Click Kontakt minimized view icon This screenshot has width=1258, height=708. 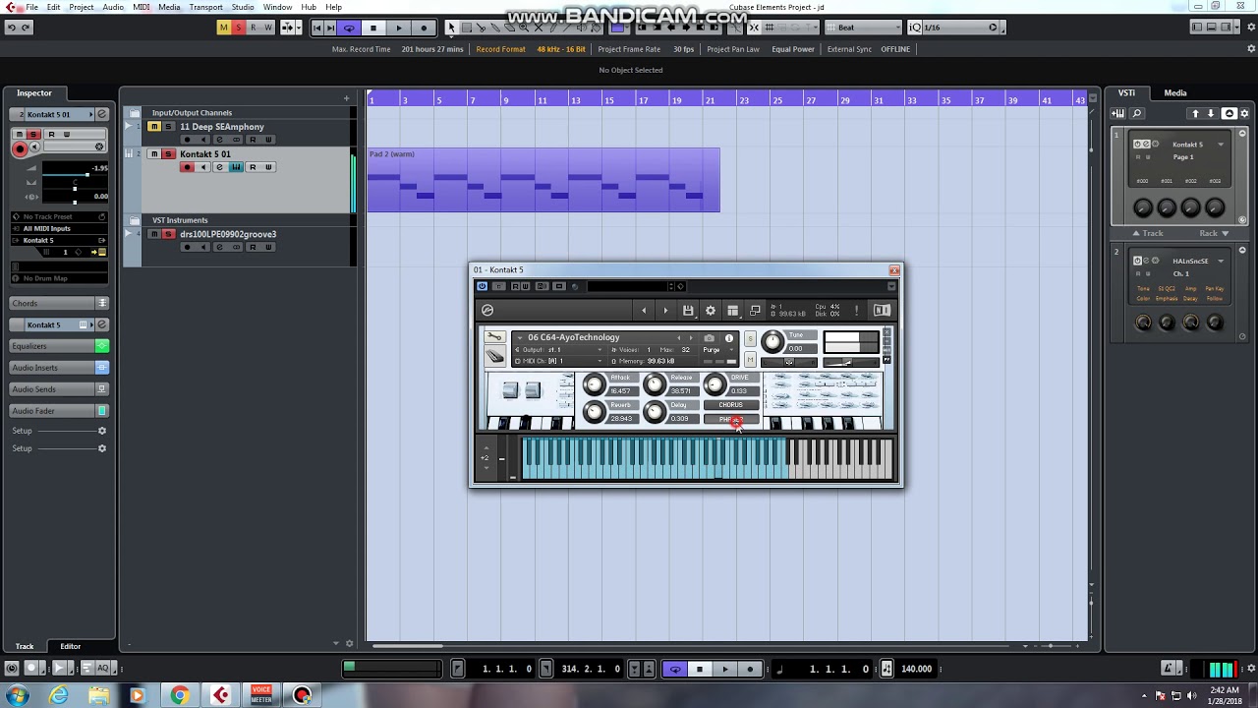[755, 310]
